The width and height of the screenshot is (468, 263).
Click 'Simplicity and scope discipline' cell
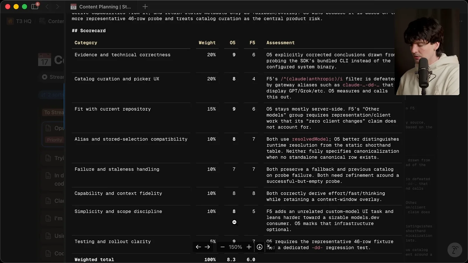tap(118, 212)
